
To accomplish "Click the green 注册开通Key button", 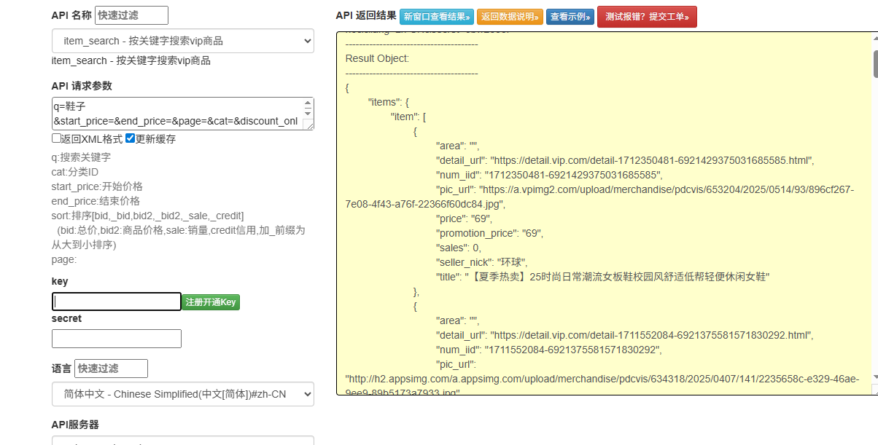I will click(x=211, y=302).
